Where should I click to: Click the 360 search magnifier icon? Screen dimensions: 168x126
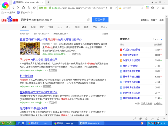click(142, 8)
